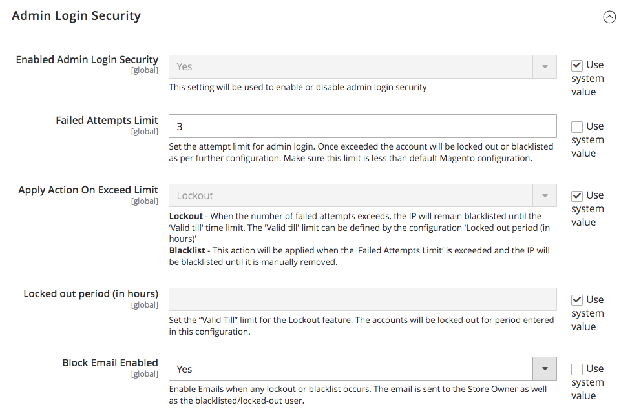The width and height of the screenshot is (641, 416).
Task: Click the 'Enabled Admin Login Security' field label
Action: [87, 60]
